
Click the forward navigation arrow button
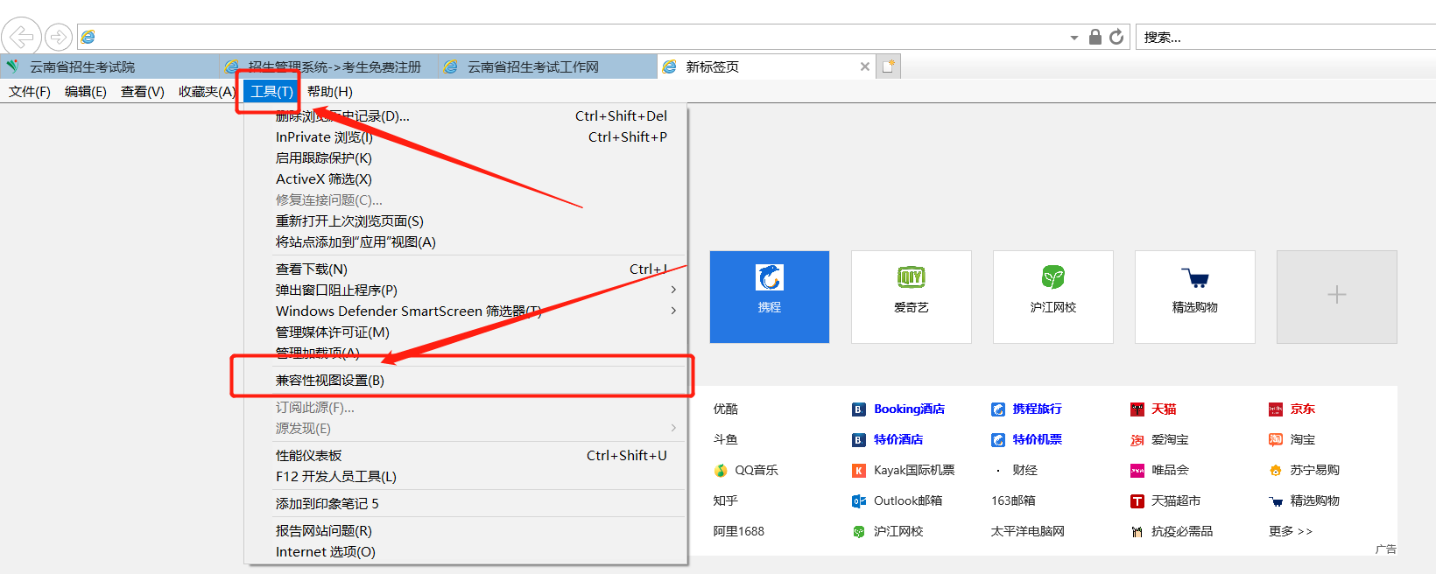click(59, 37)
